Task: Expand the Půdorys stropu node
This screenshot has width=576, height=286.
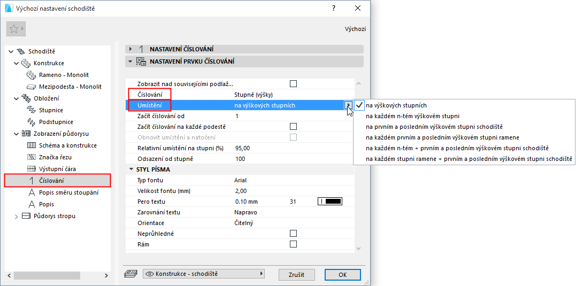Action: click(16, 216)
